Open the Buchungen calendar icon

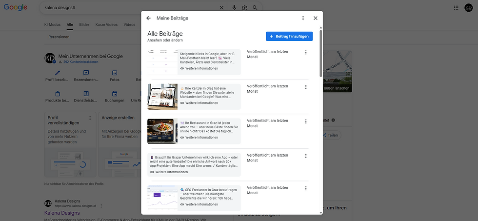(115, 94)
